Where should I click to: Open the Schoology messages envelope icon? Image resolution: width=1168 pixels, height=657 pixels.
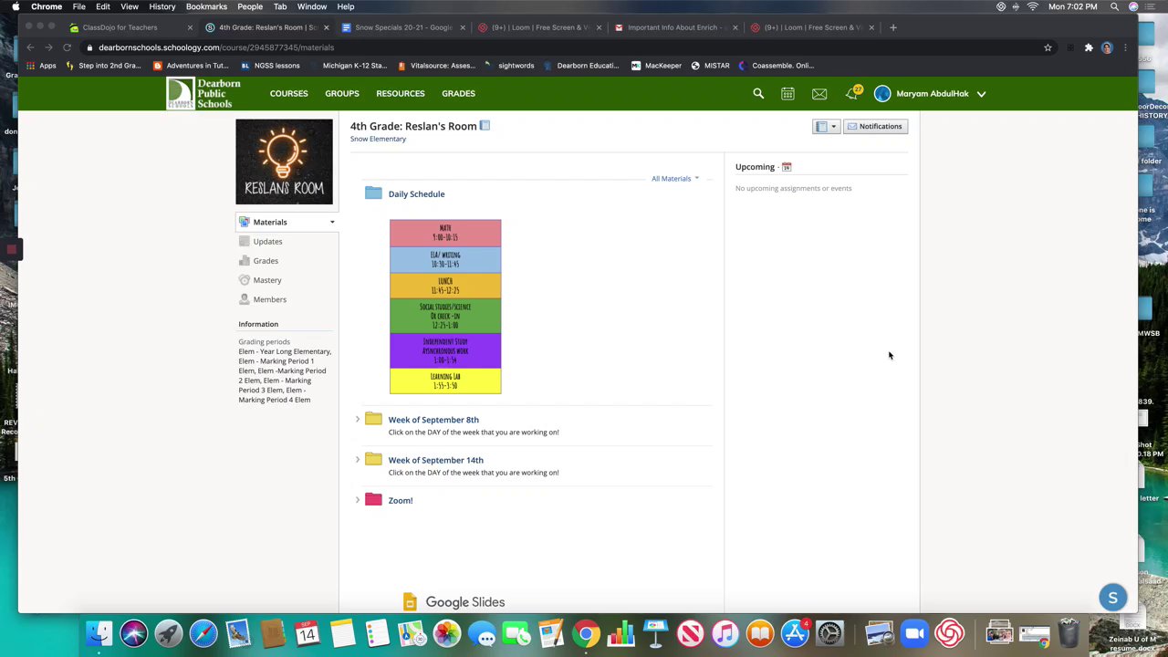tap(819, 93)
